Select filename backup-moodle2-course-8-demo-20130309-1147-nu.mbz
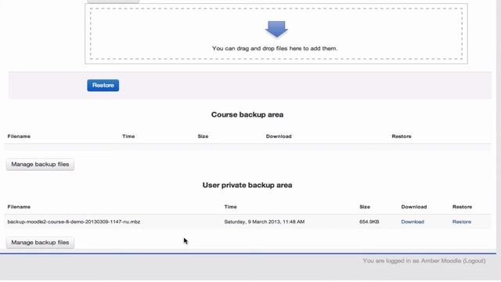This screenshot has height=282, width=501. click(x=74, y=222)
